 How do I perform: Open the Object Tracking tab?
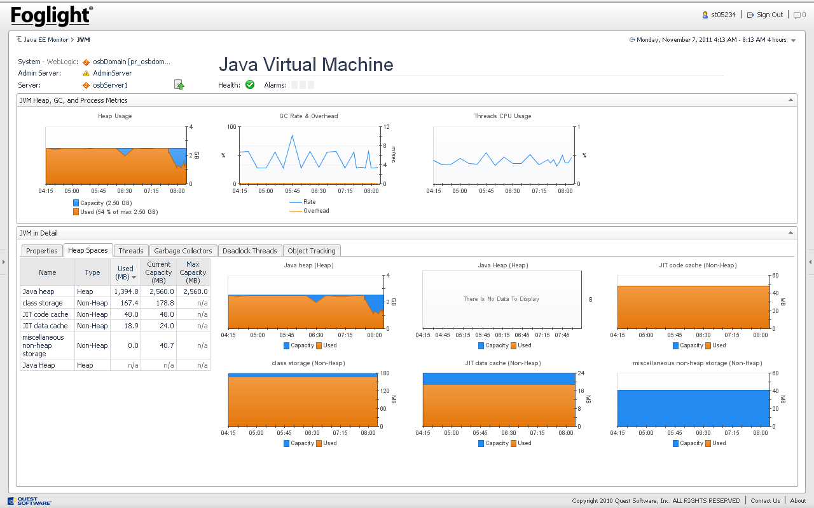click(x=312, y=251)
